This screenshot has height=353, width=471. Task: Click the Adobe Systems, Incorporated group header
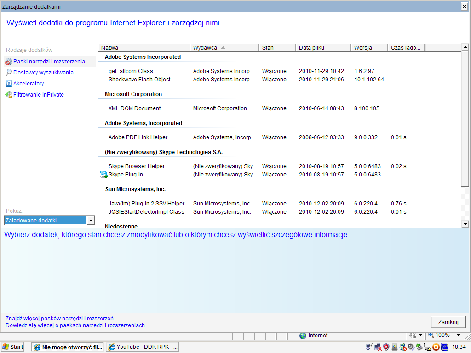pos(144,123)
